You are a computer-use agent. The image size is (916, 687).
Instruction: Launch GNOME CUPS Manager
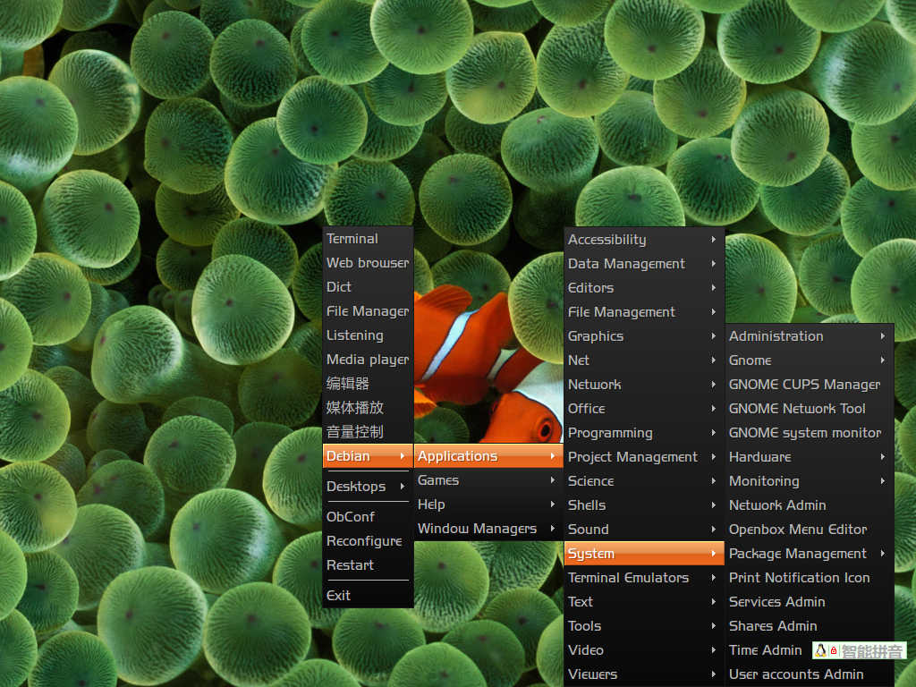(810, 385)
